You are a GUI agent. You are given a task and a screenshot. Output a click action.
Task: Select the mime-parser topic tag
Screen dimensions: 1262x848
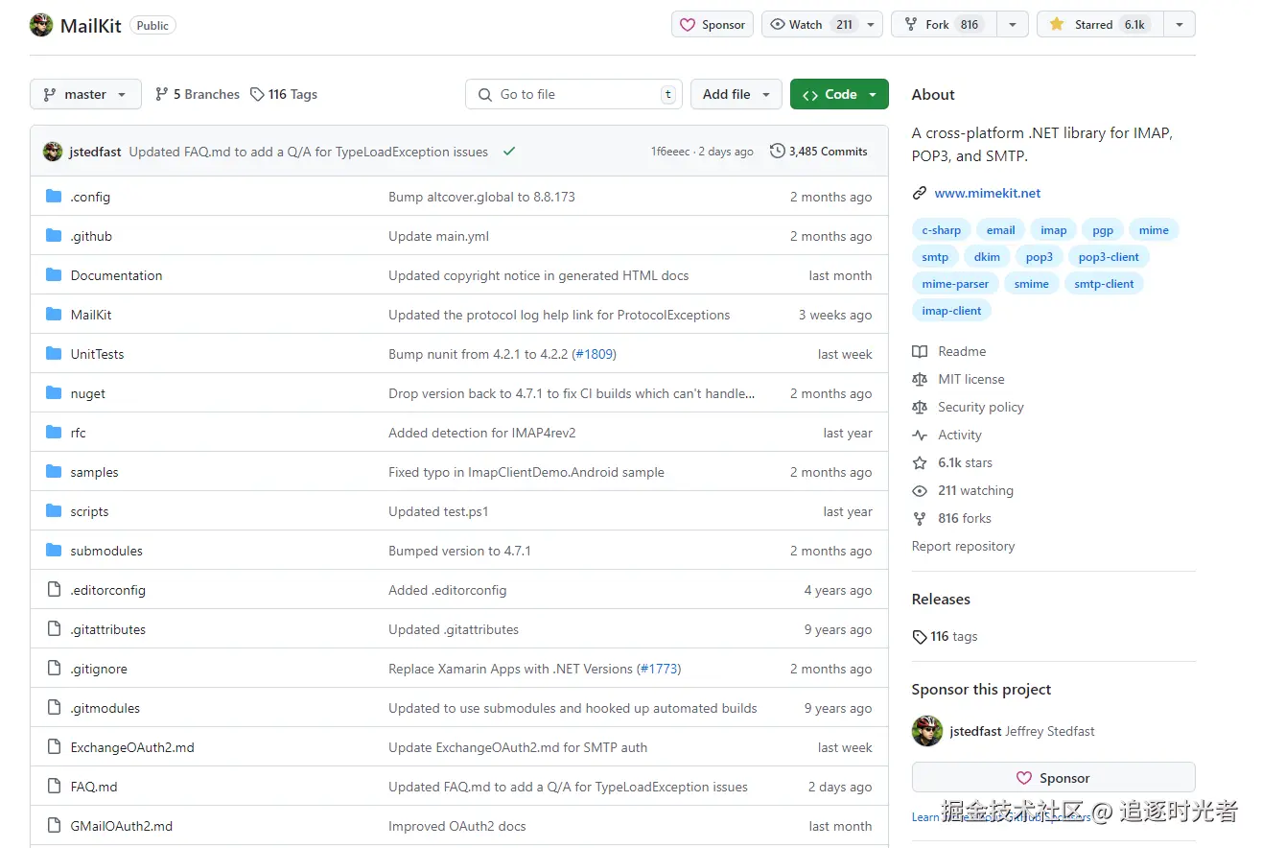coord(955,284)
